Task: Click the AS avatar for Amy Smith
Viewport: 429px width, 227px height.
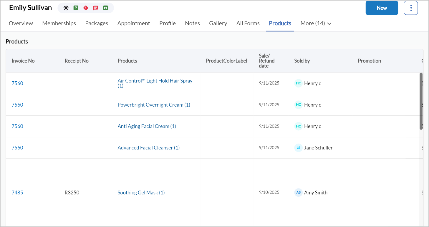Action: click(298, 192)
